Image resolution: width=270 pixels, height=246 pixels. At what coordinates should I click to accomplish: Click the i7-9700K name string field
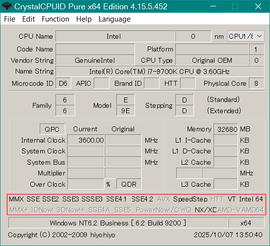[x=160, y=72]
